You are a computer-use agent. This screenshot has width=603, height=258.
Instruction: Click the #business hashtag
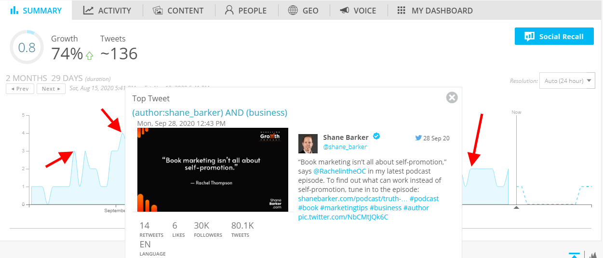point(385,208)
